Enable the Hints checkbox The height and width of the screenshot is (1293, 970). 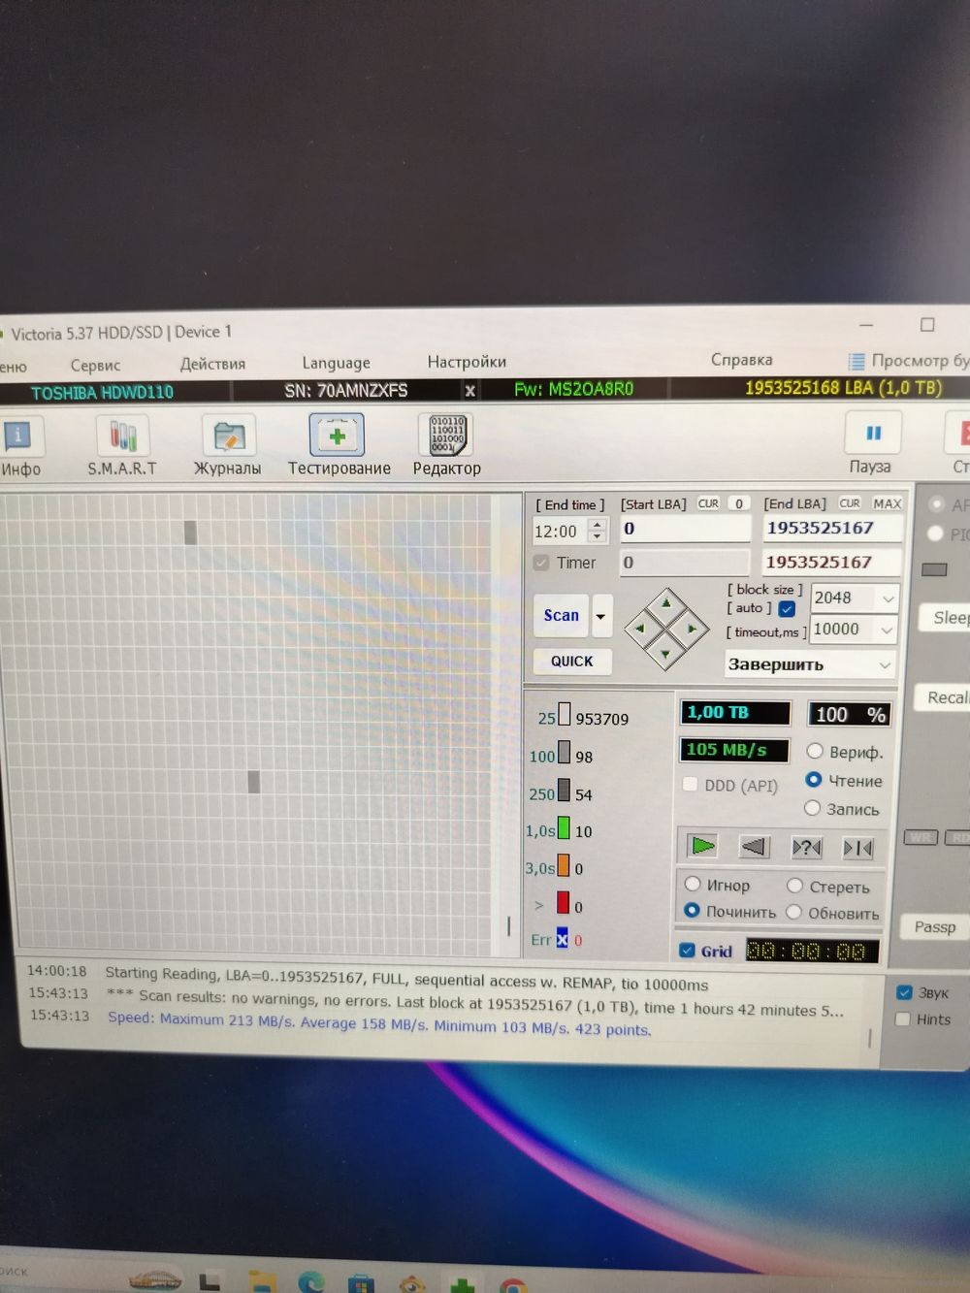coord(903,1019)
